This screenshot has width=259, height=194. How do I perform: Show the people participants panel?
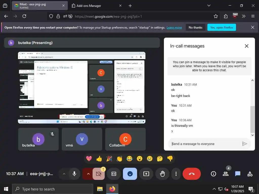225,174
